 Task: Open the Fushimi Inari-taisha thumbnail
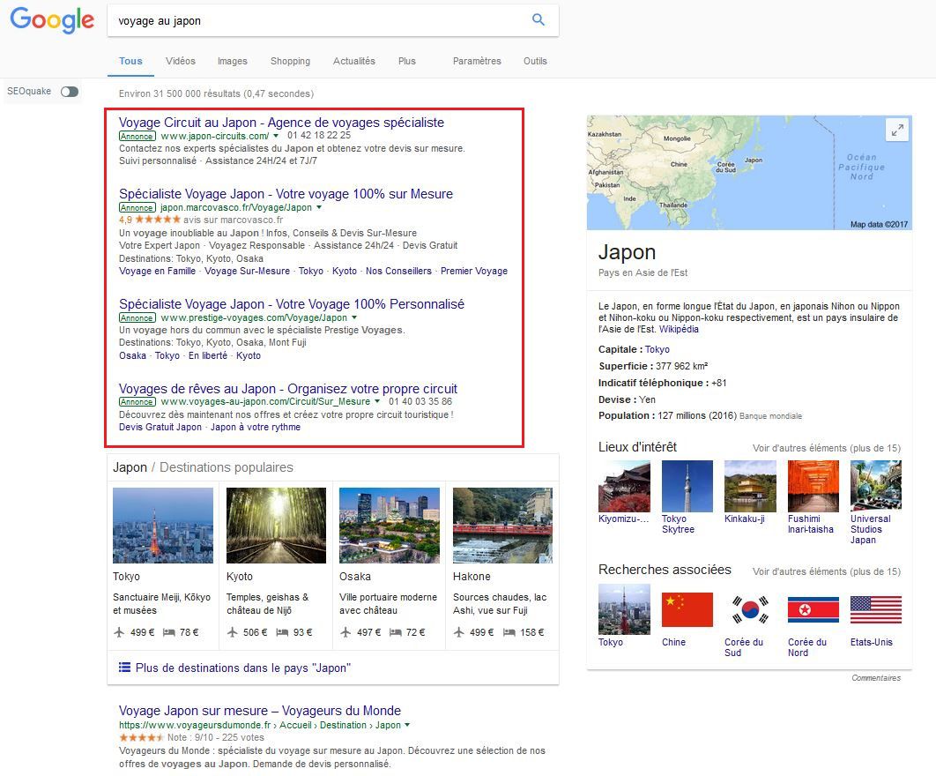813,486
